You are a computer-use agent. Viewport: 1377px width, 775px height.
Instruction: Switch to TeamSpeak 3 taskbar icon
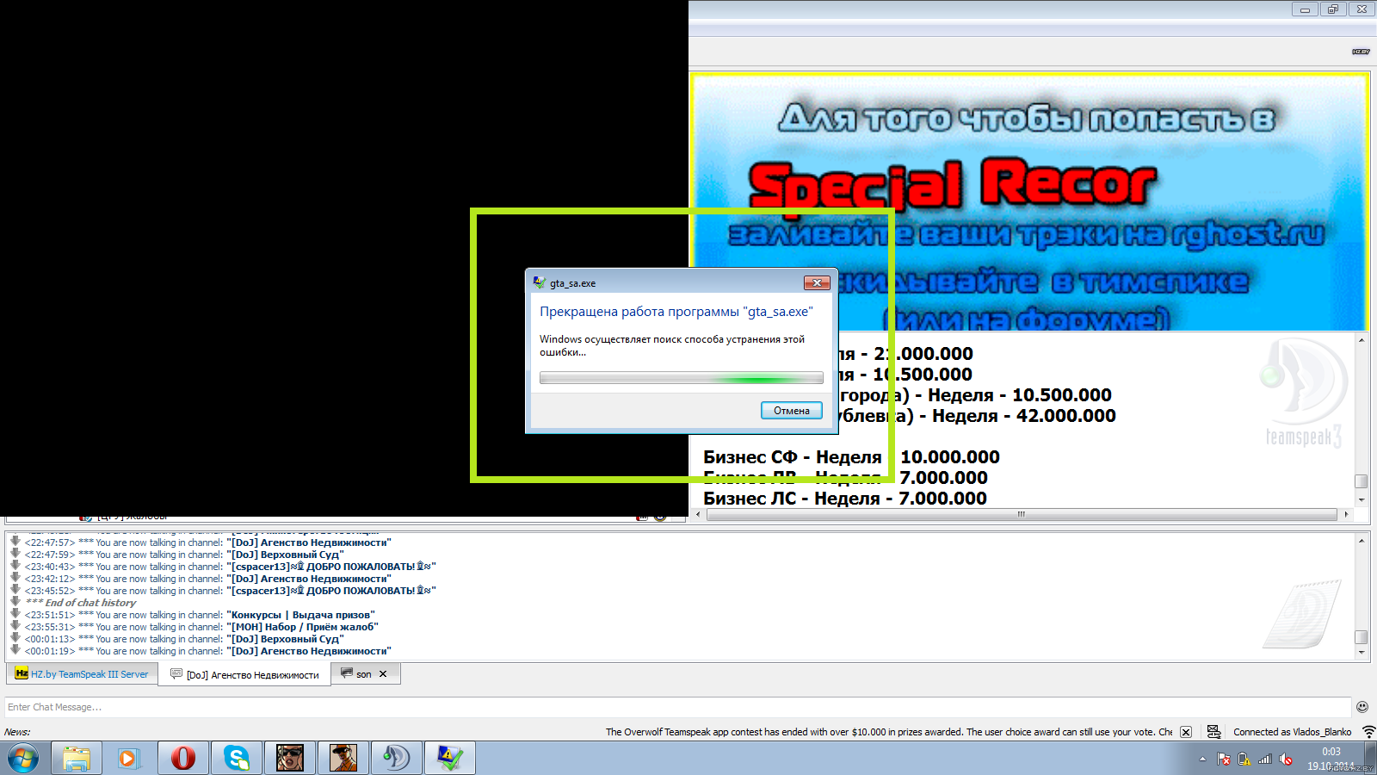[x=396, y=759]
